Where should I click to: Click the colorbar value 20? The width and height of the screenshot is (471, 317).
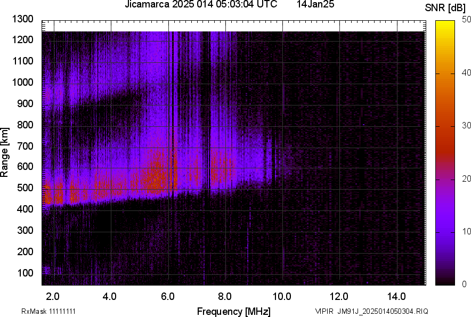466,178
